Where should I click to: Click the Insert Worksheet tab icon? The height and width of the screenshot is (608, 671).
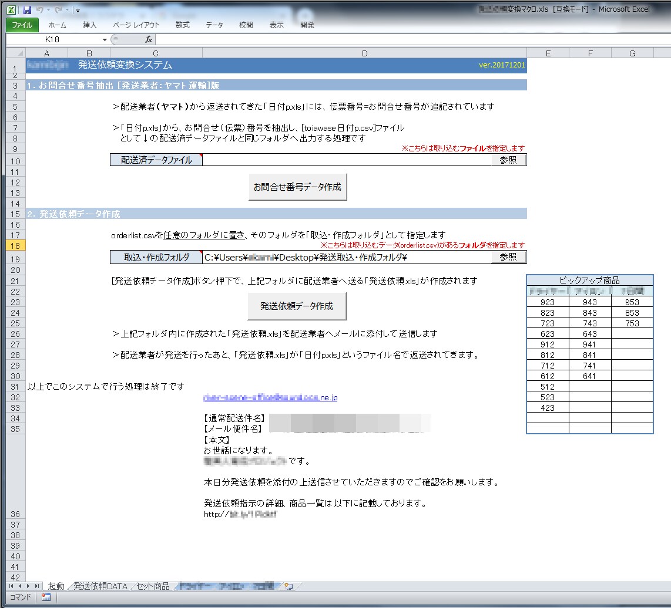[x=289, y=586]
